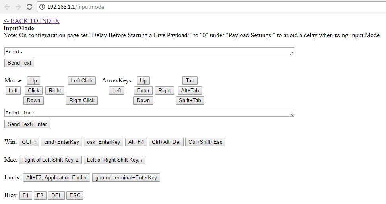Click the address bar URL 192.168.1.1/inputmode
Screen dimensions: 386x204
click(76, 7)
